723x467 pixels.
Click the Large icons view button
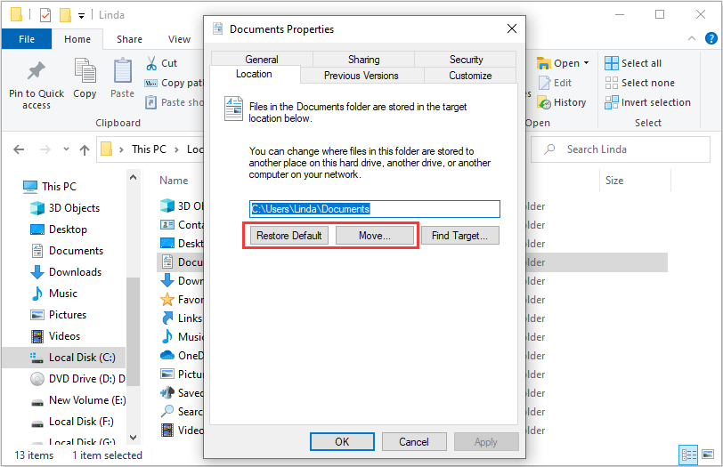pyautogui.click(x=708, y=455)
